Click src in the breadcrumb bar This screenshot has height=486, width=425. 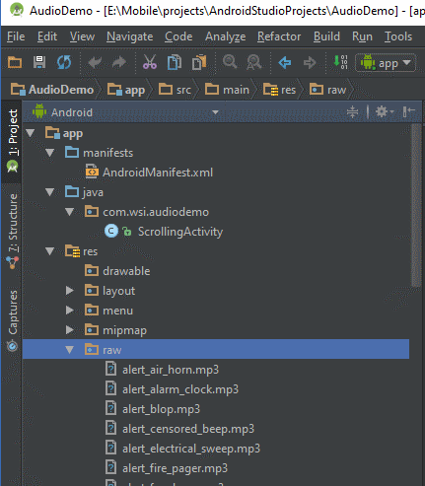[x=175, y=90]
